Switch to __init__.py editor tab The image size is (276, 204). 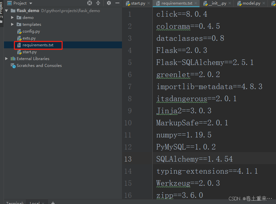click(217, 3)
